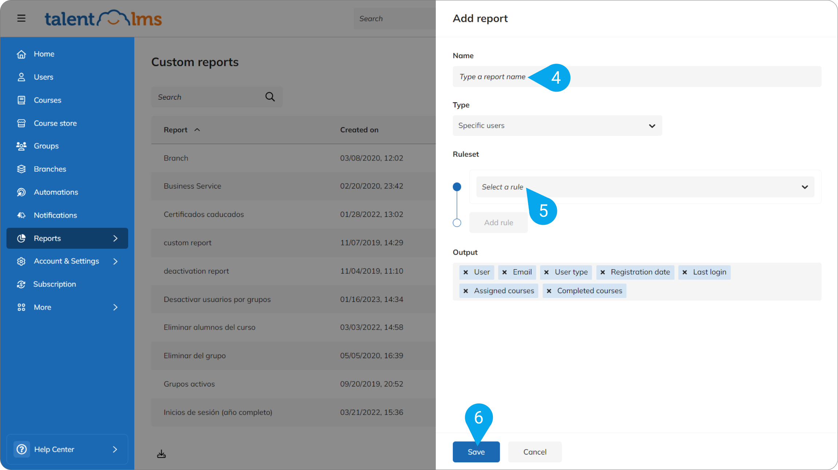
Task: Click the Save button
Action: pyautogui.click(x=476, y=452)
